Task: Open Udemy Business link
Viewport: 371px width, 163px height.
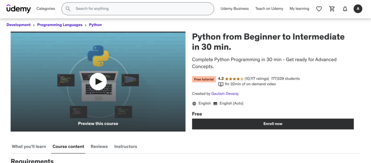Action: pyautogui.click(x=234, y=9)
